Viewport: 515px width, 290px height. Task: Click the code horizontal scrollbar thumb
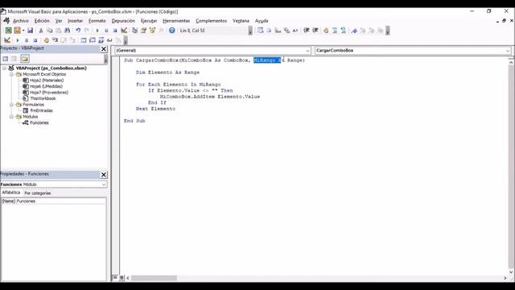(154, 278)
